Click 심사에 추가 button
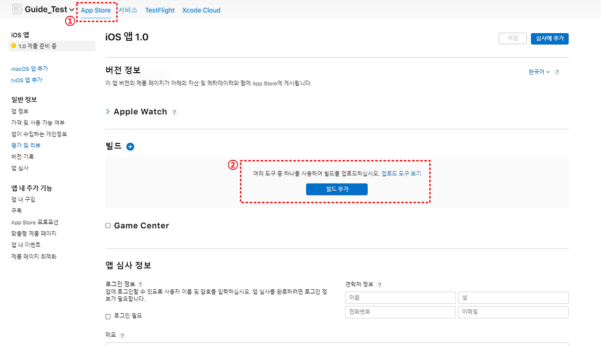 click(x=550, y=38)
